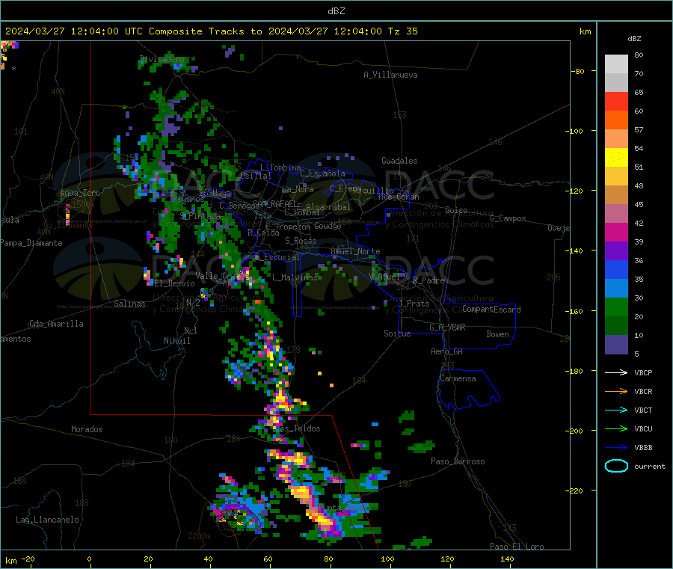
Task: Click the Pampa_Diamante map label
Action: pyautogui.click(x=31, y=243)
